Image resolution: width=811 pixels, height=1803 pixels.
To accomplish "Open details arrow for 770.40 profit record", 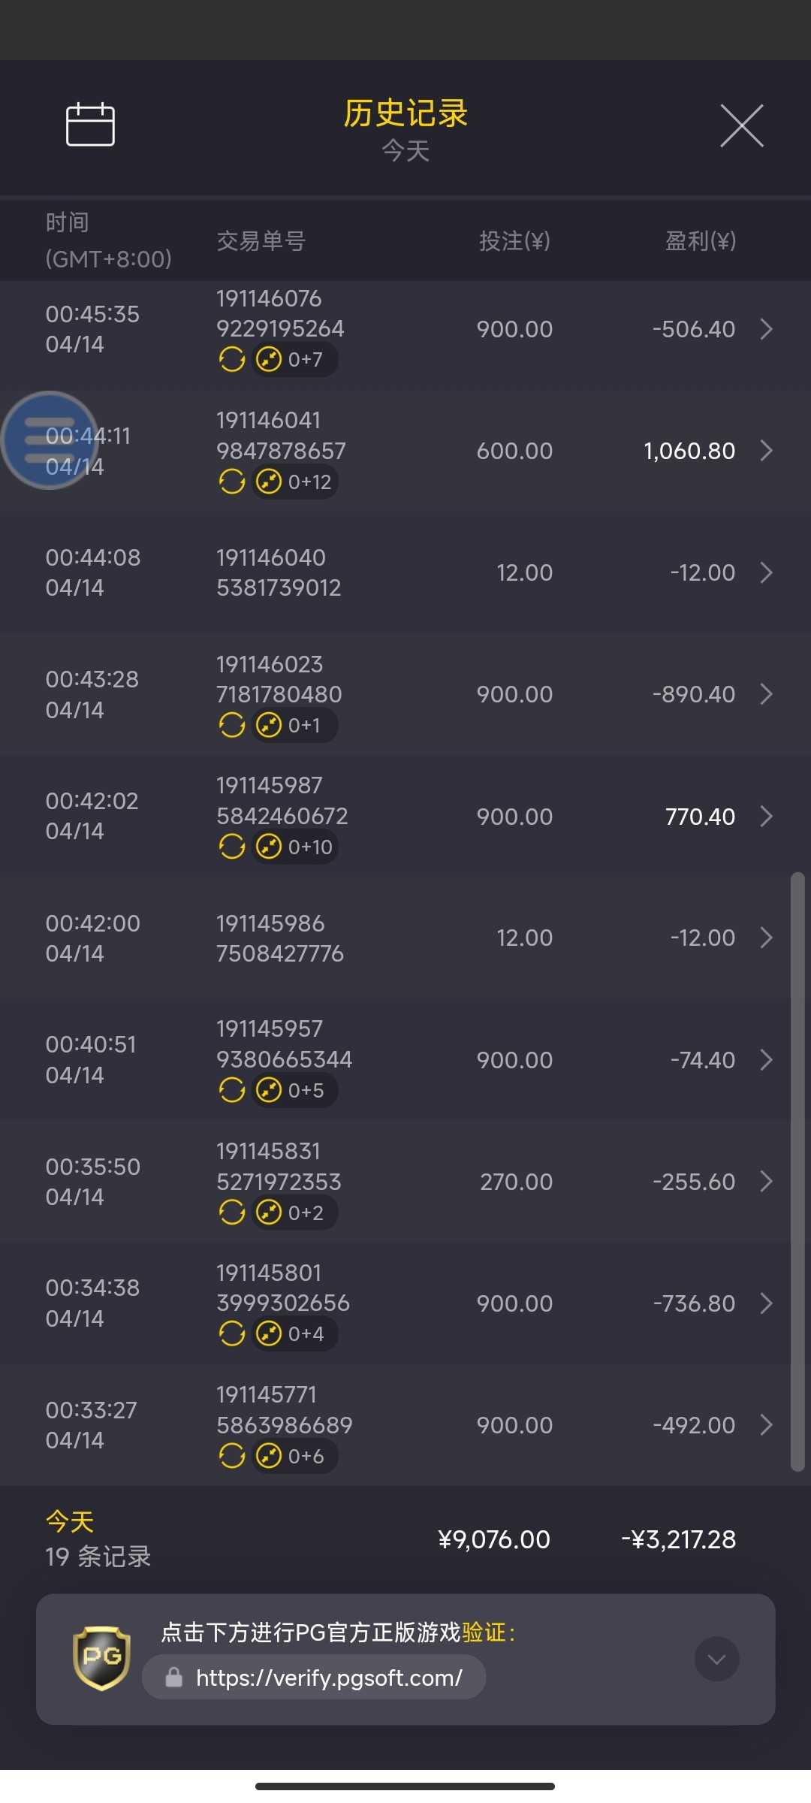I will [766, 817].
